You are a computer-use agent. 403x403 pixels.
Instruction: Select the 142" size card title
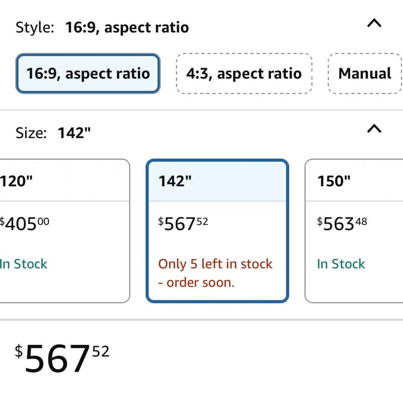(175, 181)
